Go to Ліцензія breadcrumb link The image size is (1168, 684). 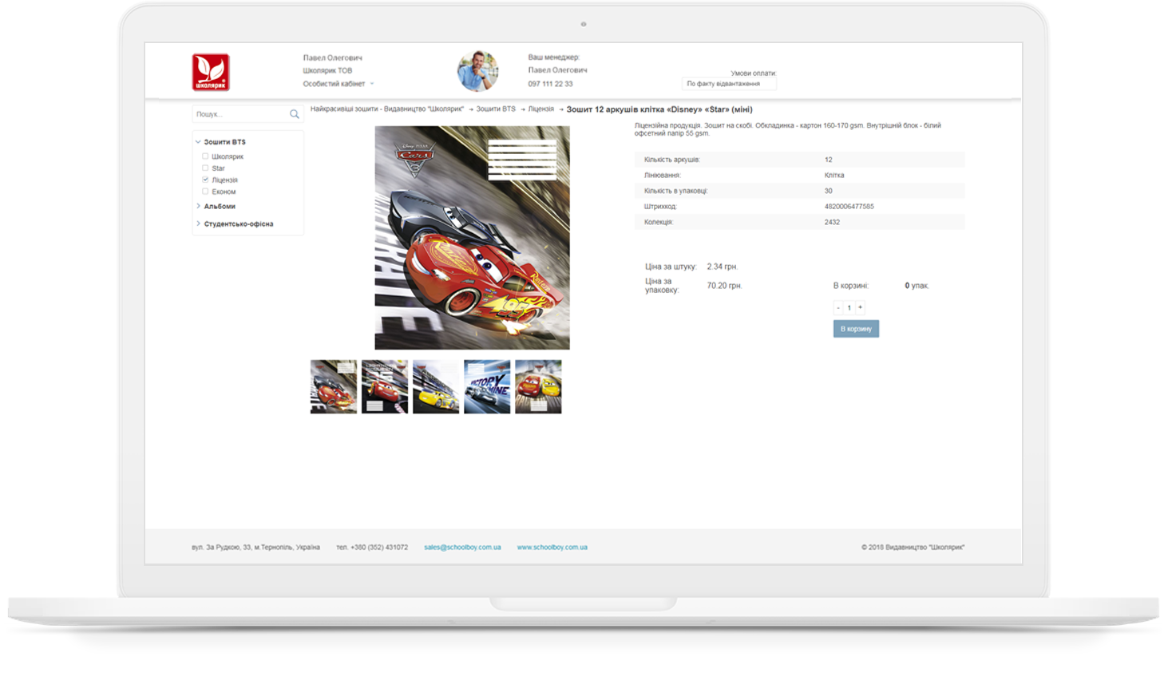click(x=540, y=109)
